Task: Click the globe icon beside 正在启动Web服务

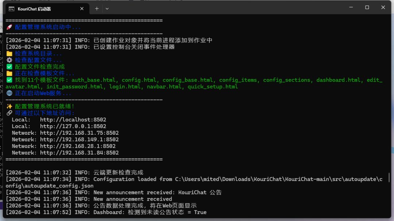Action: tap(9, 93)
